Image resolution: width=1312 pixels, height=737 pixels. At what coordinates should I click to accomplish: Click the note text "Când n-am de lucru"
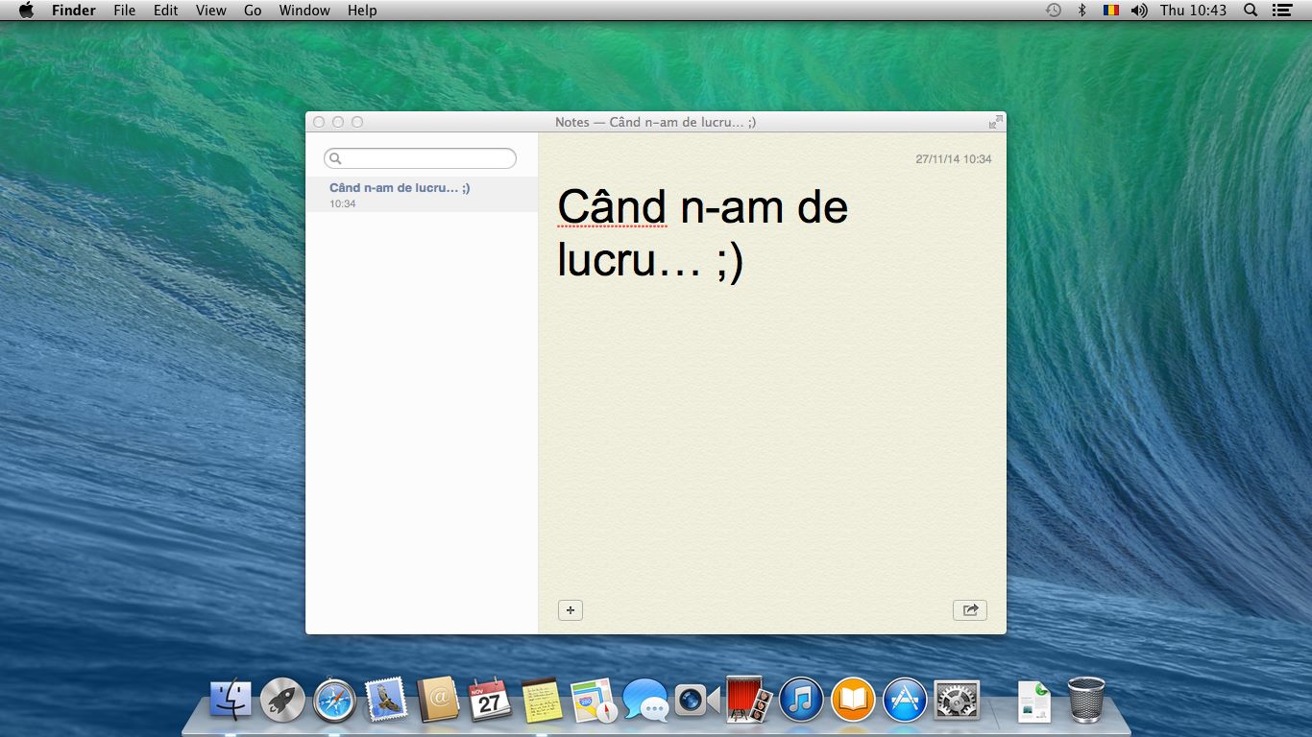[x=701, y=234]
